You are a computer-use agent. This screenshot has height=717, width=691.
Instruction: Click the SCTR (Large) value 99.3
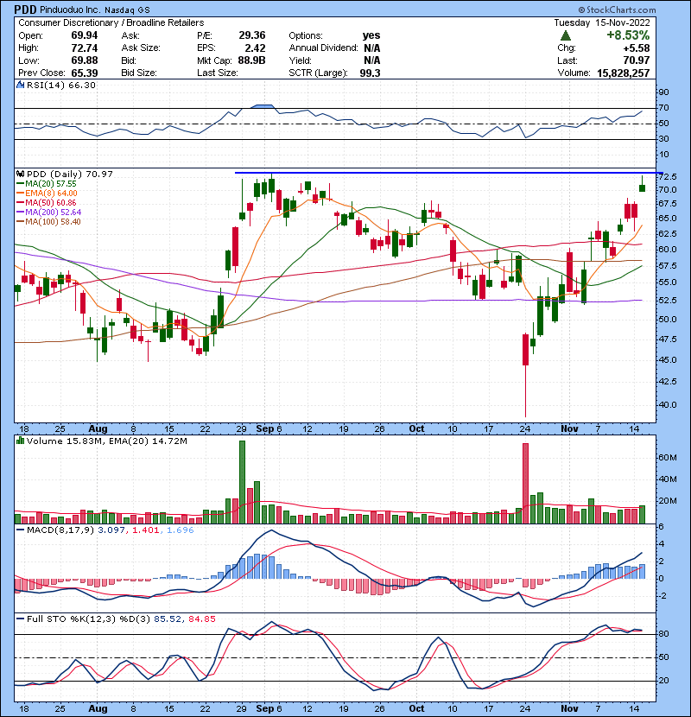pos(370,73)
